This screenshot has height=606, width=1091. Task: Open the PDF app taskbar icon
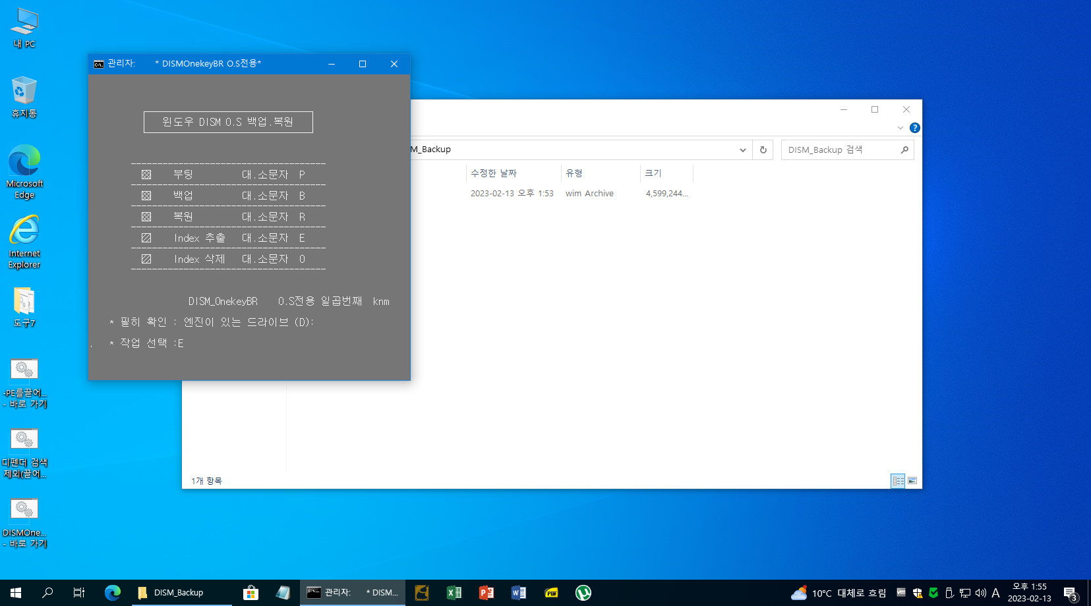coord(551,593)
